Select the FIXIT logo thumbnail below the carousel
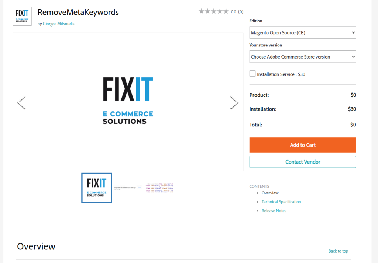378x263 pixels. coord(96,188)
